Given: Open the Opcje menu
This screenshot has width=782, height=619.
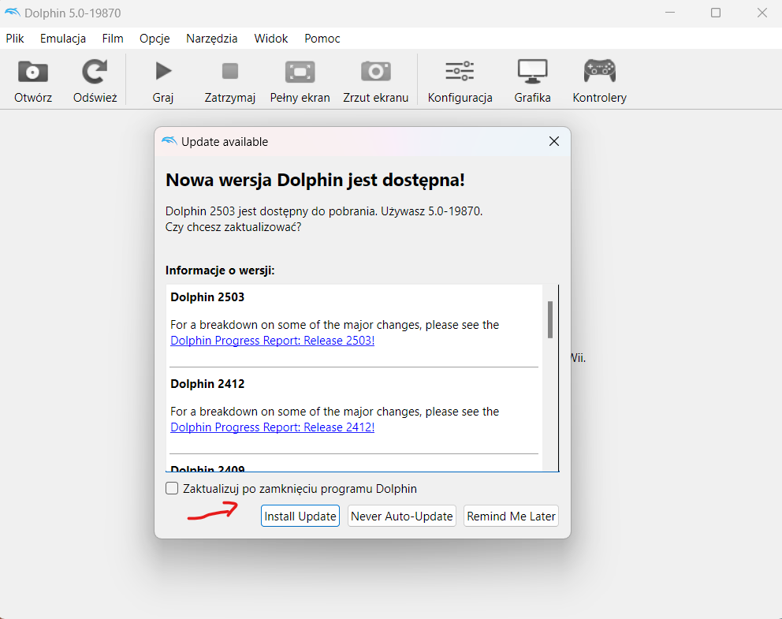Looking at the screenshot, I should coord(155,39).
